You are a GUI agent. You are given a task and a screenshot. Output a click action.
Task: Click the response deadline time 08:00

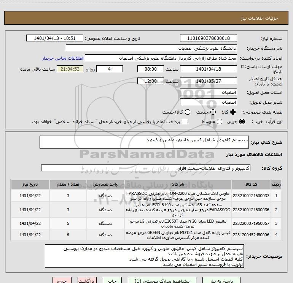coord(151,69)
